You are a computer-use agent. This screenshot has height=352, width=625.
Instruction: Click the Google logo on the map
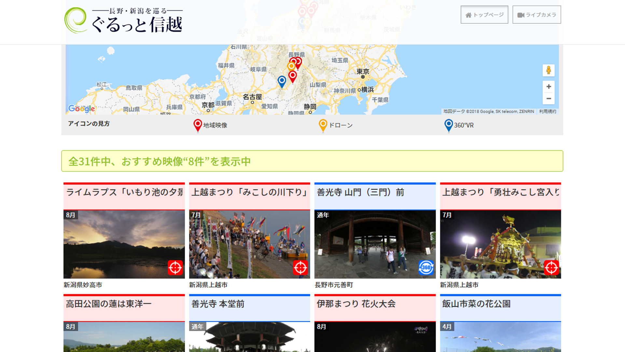[82, 109]
